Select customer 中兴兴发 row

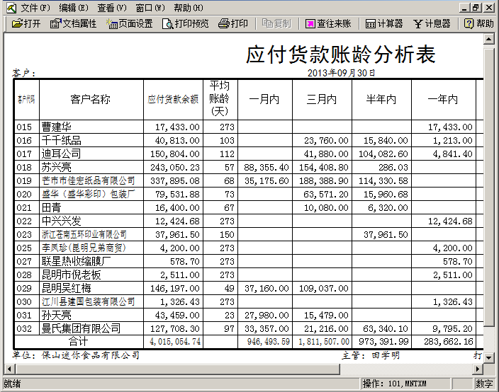click(62, 221)
